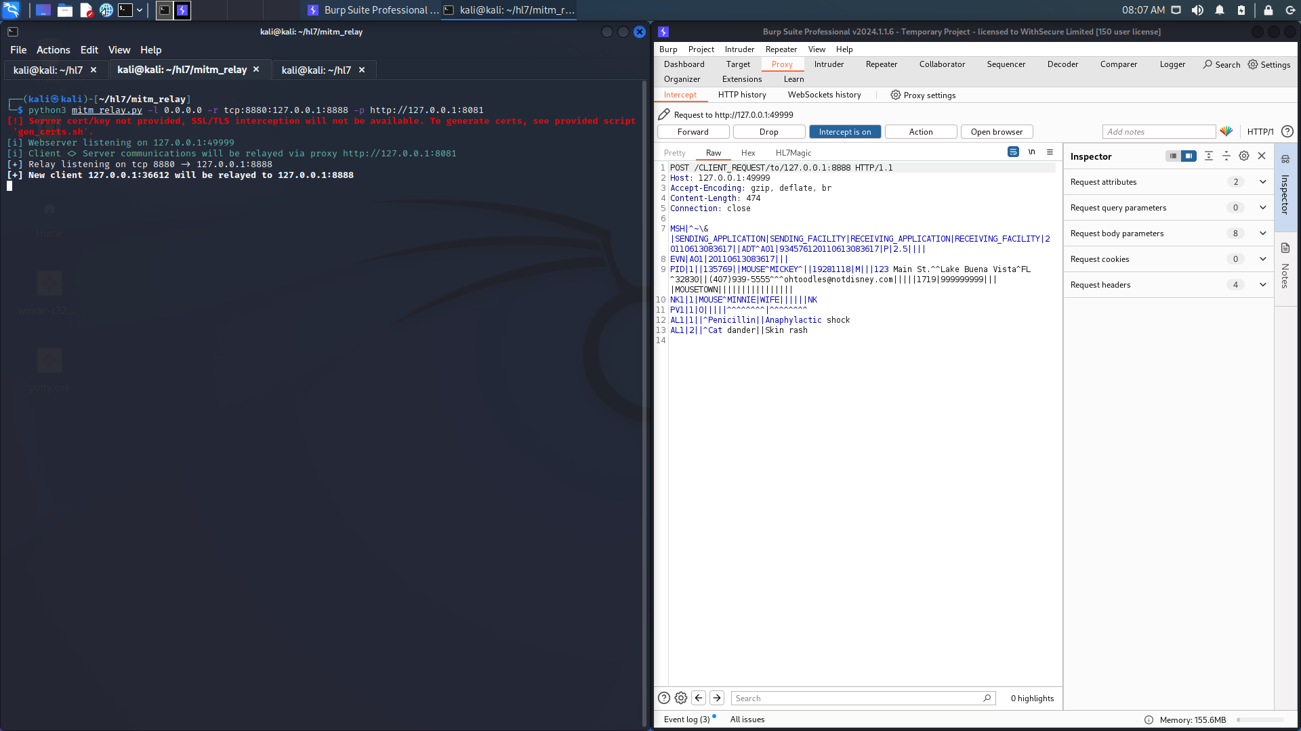The image size is (1301, 731).
Task: Expand the Request headers section
Action: click(1262, 285)
